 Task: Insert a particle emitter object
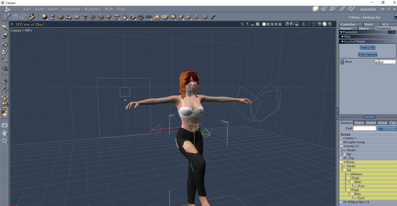93,17
